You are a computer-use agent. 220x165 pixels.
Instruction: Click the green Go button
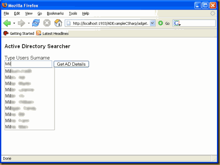(164, 23)
